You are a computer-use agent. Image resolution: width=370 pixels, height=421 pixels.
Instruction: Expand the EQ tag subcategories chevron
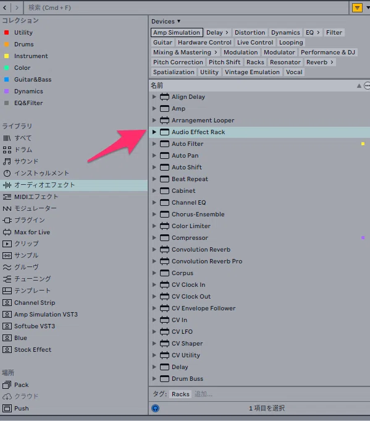pos(318,33)
